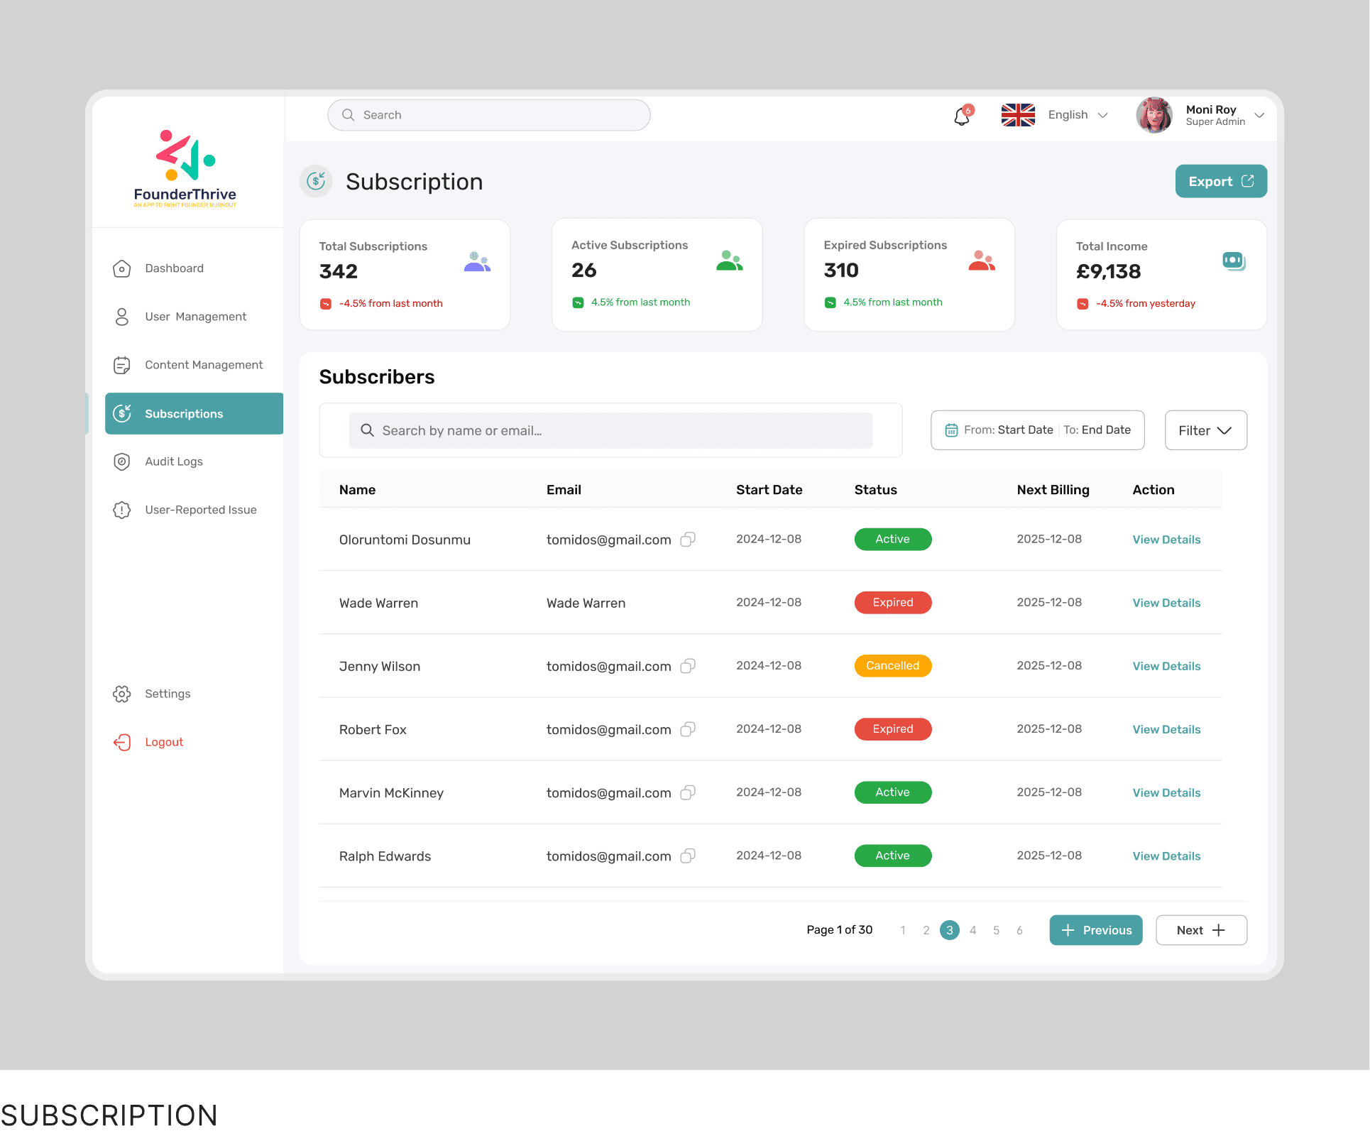
Task: Go to page 5 in pagination
Action: pos(996,930)
